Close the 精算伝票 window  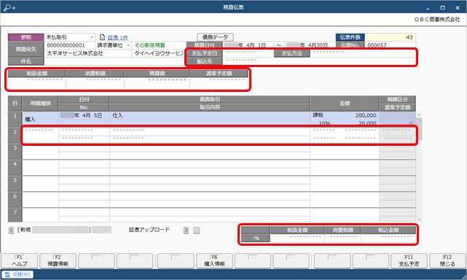coord(458,8)
